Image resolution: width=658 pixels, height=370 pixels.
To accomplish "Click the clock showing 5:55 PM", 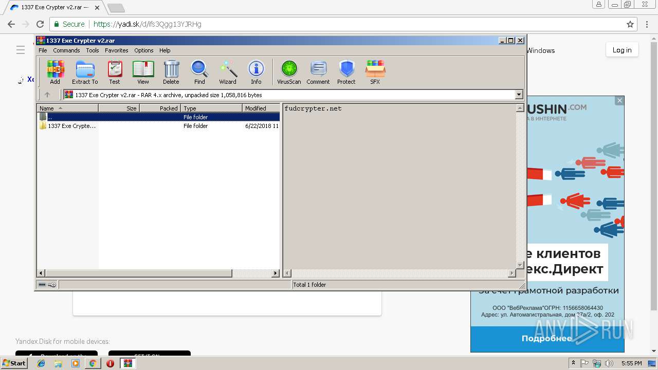I will coord(631,363).
